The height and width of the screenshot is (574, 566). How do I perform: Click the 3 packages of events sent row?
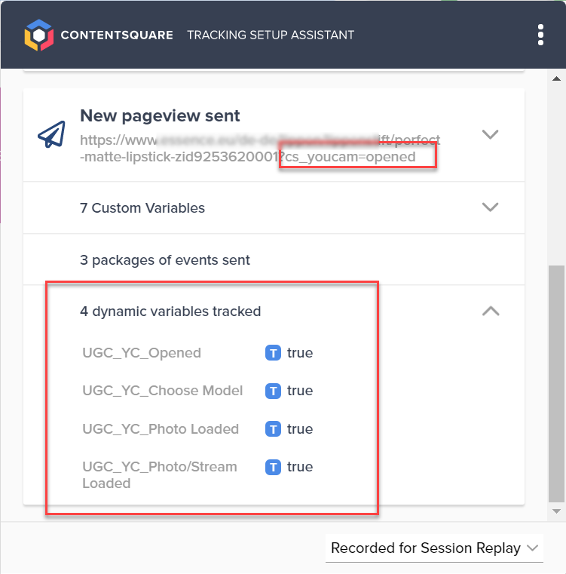pyautogui.click(x=274, y=259)
